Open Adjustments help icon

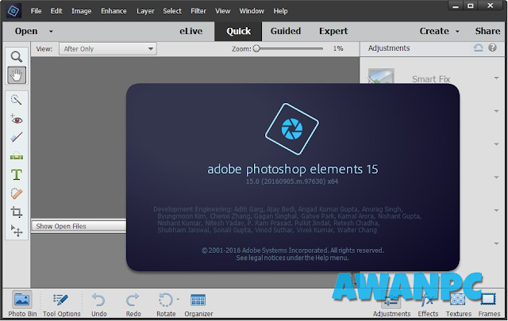click(492, 48)
